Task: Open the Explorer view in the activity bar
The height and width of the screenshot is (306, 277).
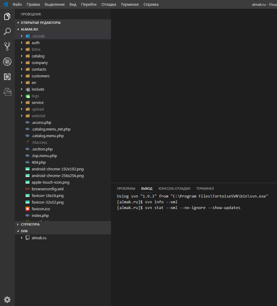Action: click(x=7, y=17)
